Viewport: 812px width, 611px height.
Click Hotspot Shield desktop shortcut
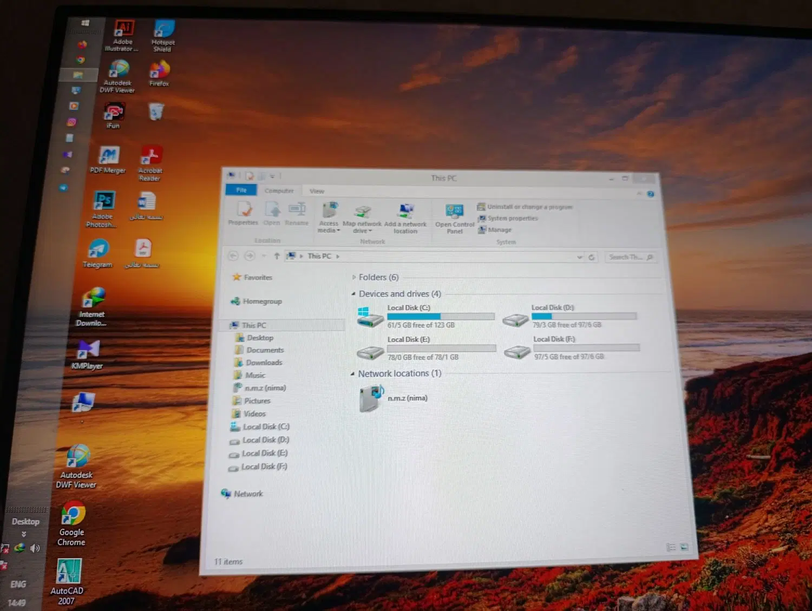[x=163, y=36]
